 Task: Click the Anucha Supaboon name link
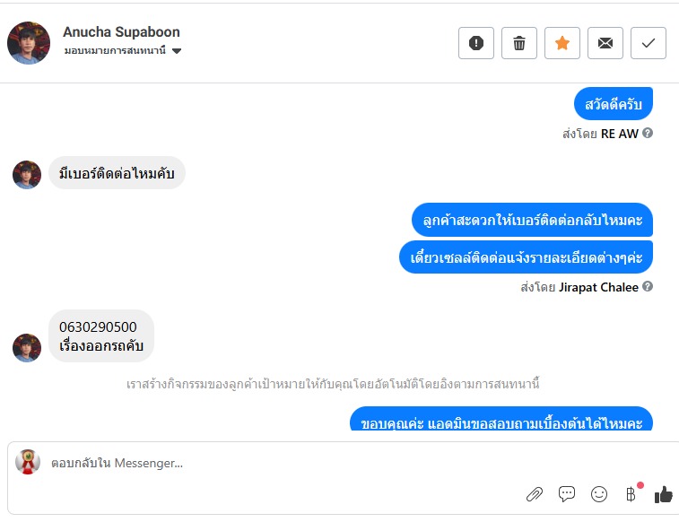click(121, 32)
